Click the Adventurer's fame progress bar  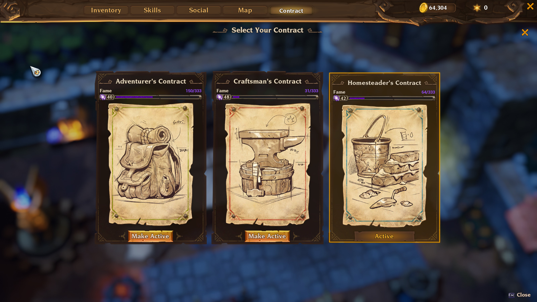[x=158, y=97]
